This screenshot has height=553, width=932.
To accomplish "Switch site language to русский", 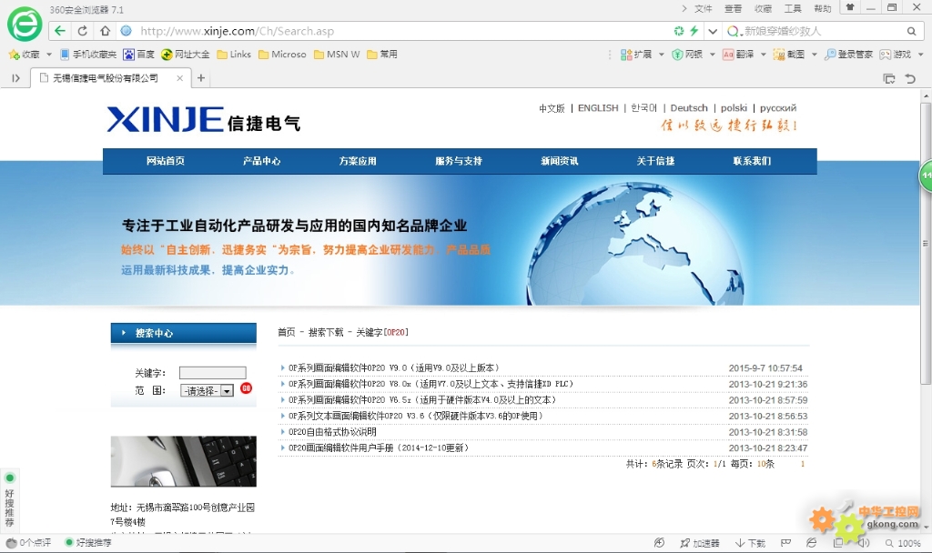I will [778, 108].
